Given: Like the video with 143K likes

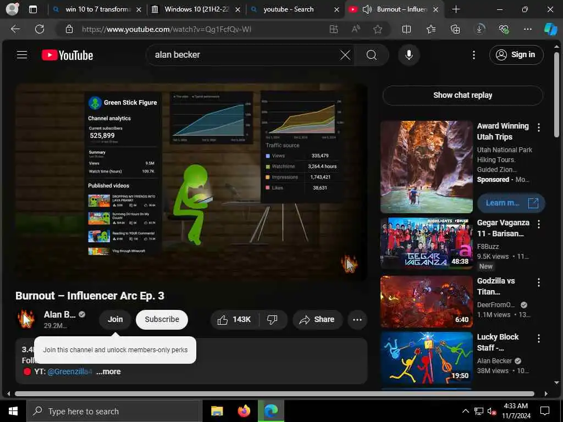Looking at the screenshot, I should [234, 319].
